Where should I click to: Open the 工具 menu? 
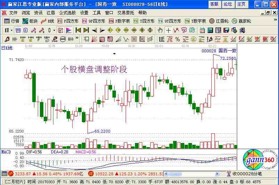click(x=96, y=13)
